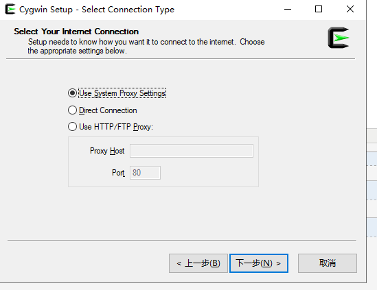Click the Use System Proxy Settings label
Image resolution: width=377 pixels, height=290 pixels.
point(122,93)
